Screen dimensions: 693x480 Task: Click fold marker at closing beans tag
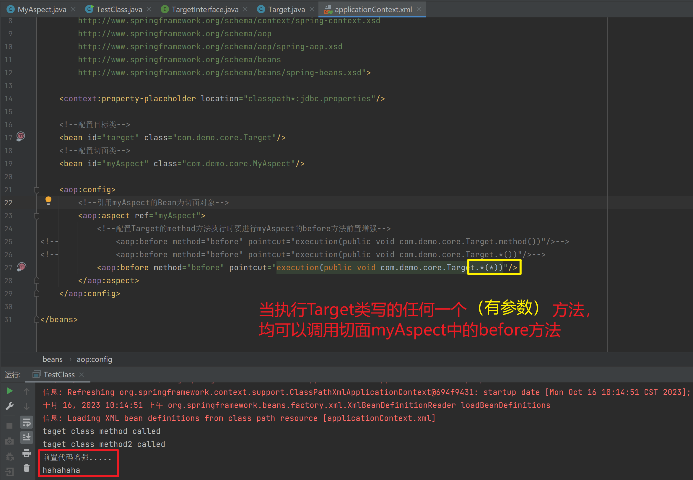click(x=37, y=319)
